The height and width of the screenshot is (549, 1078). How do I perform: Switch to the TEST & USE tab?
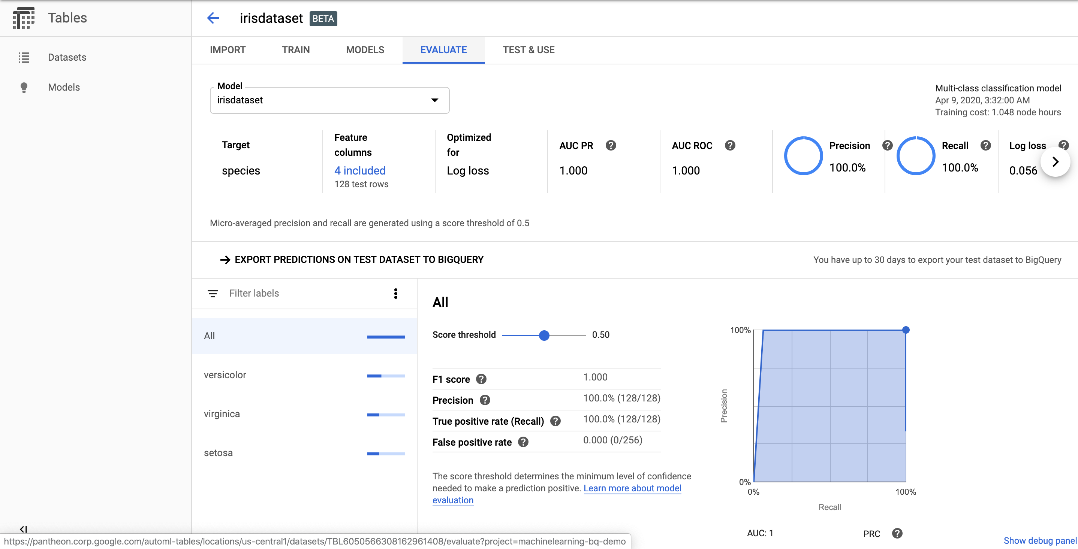pos(529,50)
